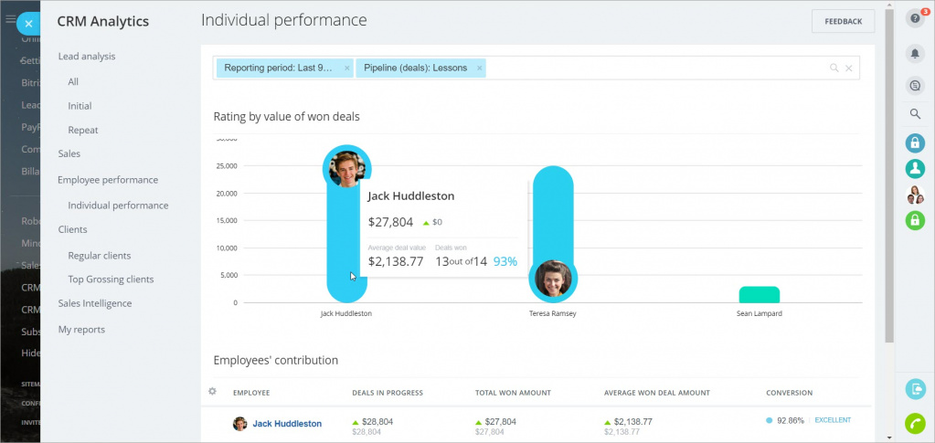Remove the Reporting period filter tag

pos(347,69)
